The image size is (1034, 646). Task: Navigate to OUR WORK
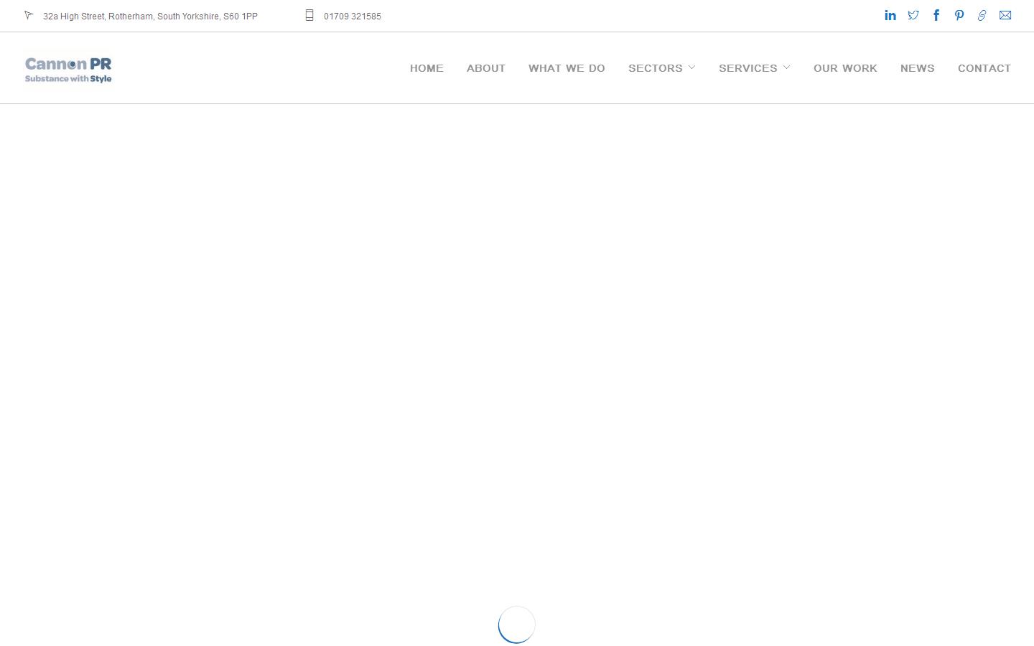point(845,67)
